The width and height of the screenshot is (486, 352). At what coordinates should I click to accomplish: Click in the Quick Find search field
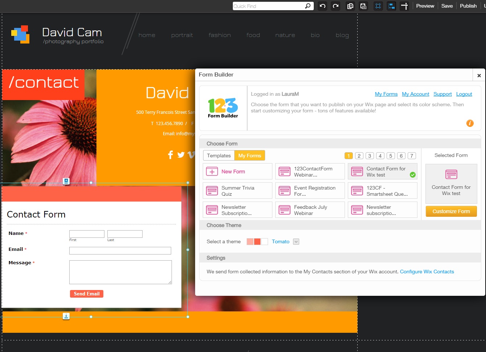(x=268, y=6)
